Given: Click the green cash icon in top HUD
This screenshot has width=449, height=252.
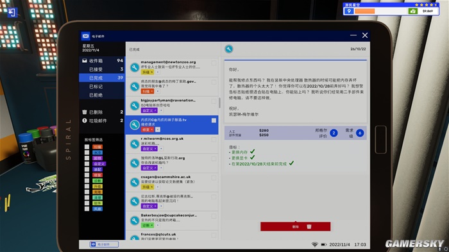Looking at the screenshot, I should [x=412, y=11].
